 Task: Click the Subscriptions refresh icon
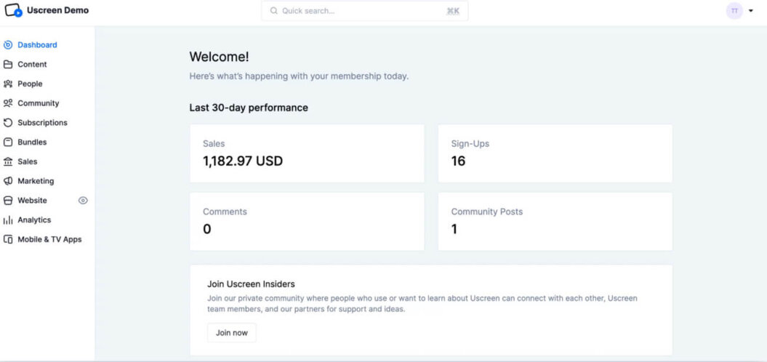8,123
